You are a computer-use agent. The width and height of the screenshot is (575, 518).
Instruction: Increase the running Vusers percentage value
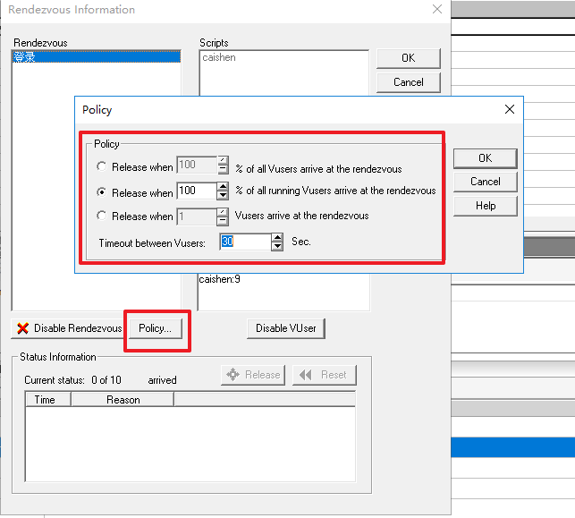click(x=223, y=186)
